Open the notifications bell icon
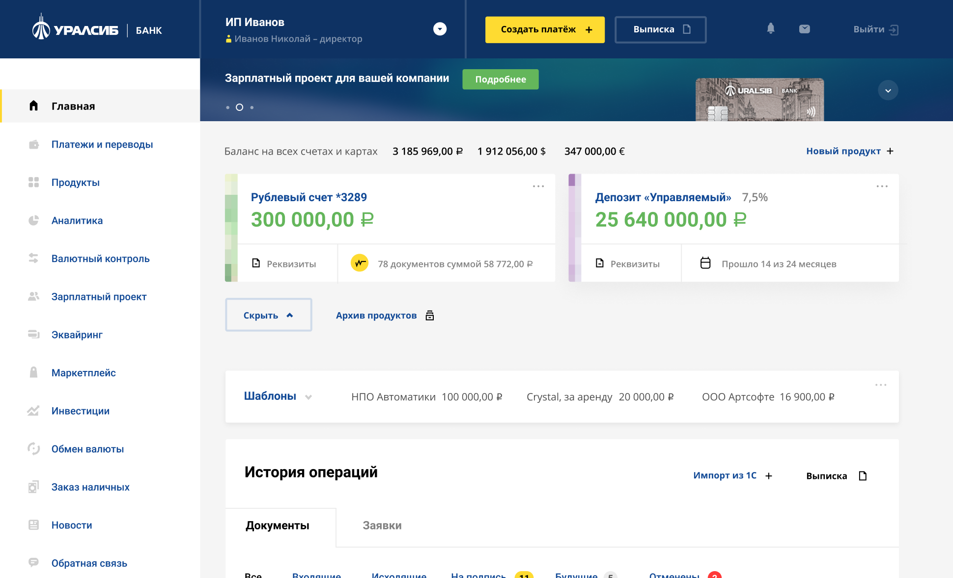This screenshot has height=578, width=953. coord(770,29)
